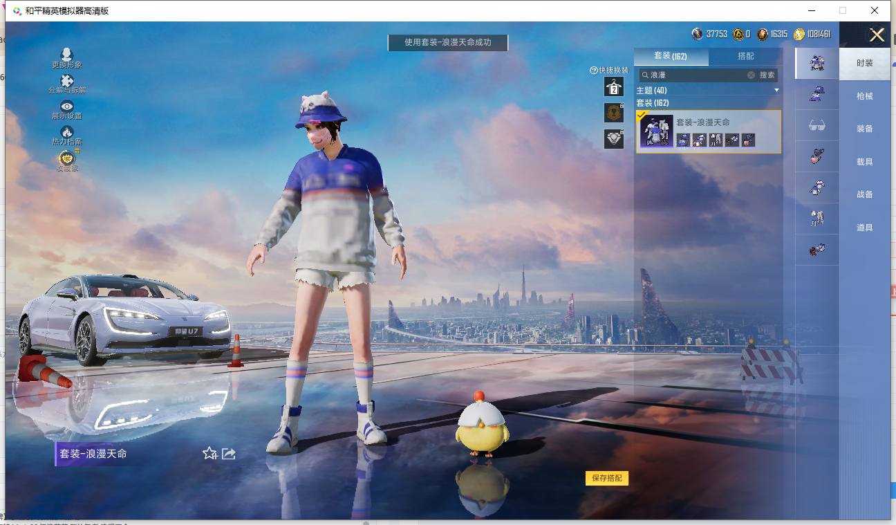Select the pants category icon in the sidebar
This screenshot has width=896, height=525.
[817, 219]
